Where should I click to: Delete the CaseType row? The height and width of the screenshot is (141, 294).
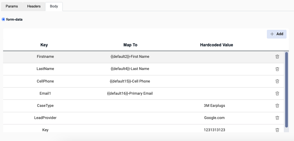pos(277,105)
